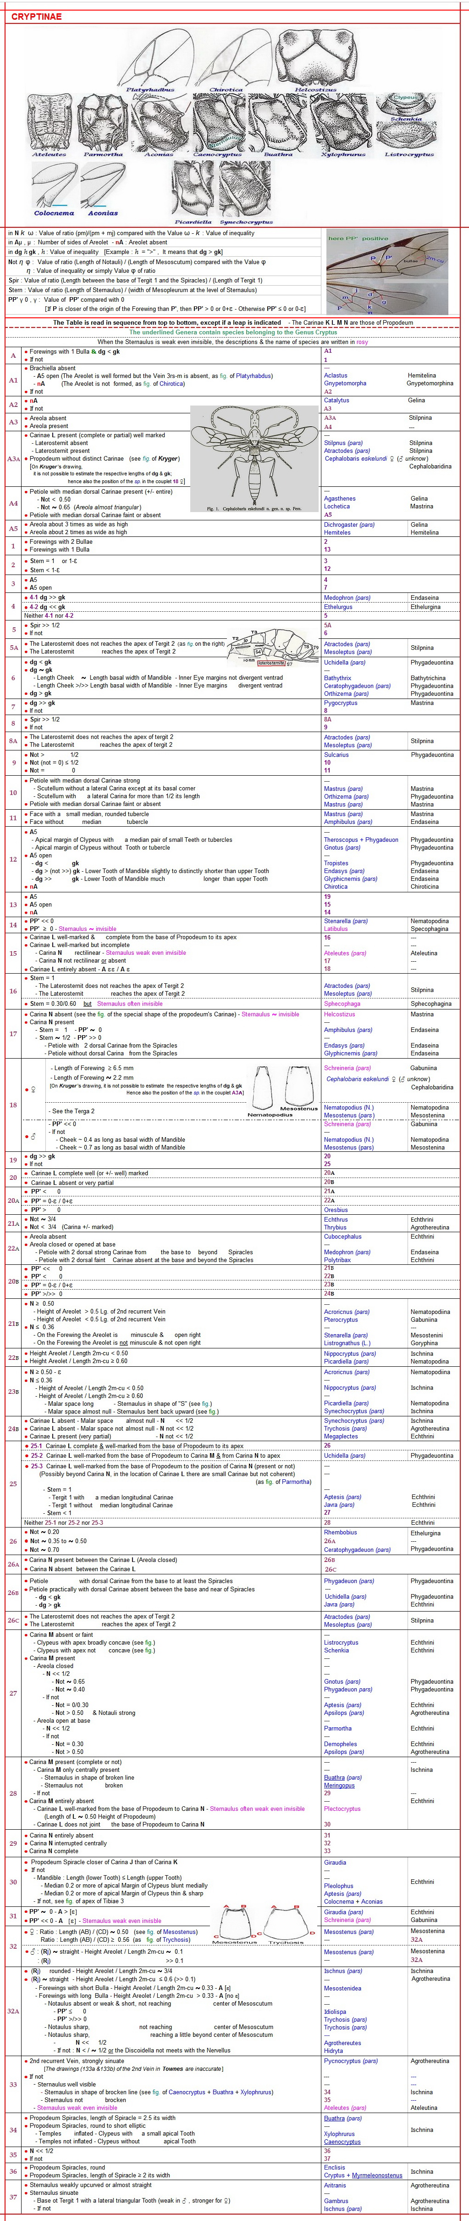Viewport: 469px width, 2221px height.
Task: Open the Antranis genus link
Action: pyautogui.click(x=335, y=2185)
